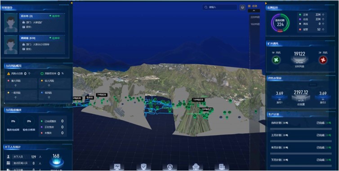The width and height of the screenshot is (339, 171).
Task: Click the magnifier icon in search box
Action: coord(206,7)
